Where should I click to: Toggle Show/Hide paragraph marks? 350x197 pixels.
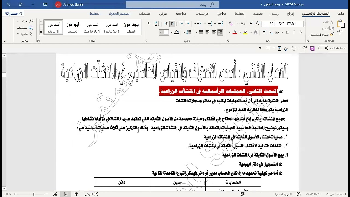click(149, 24)
